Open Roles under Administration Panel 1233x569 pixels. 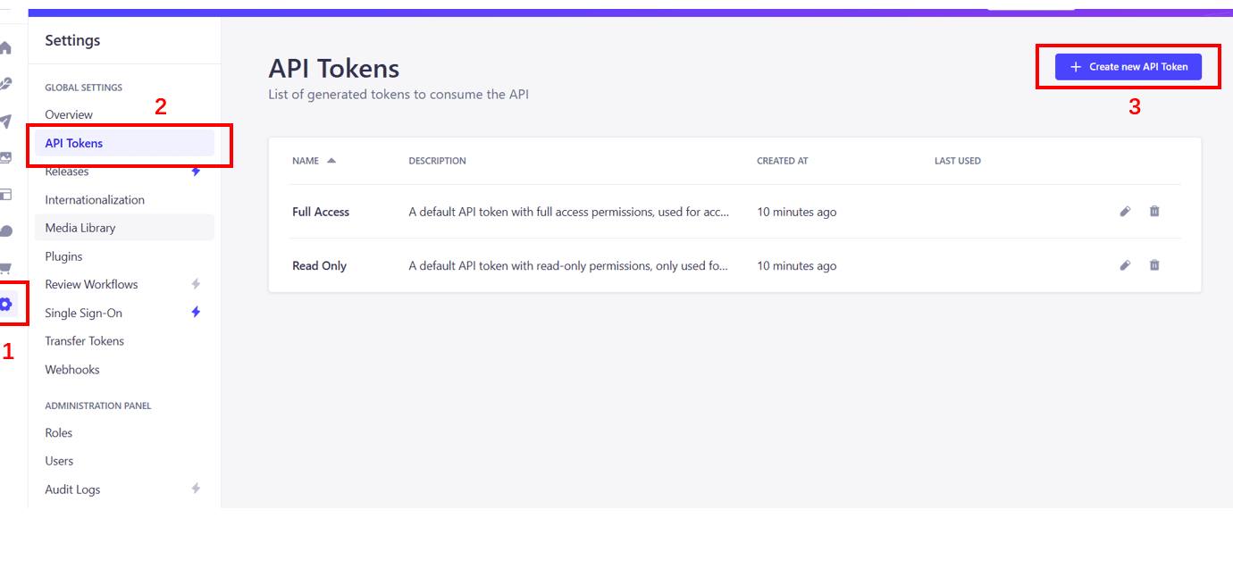58,432
